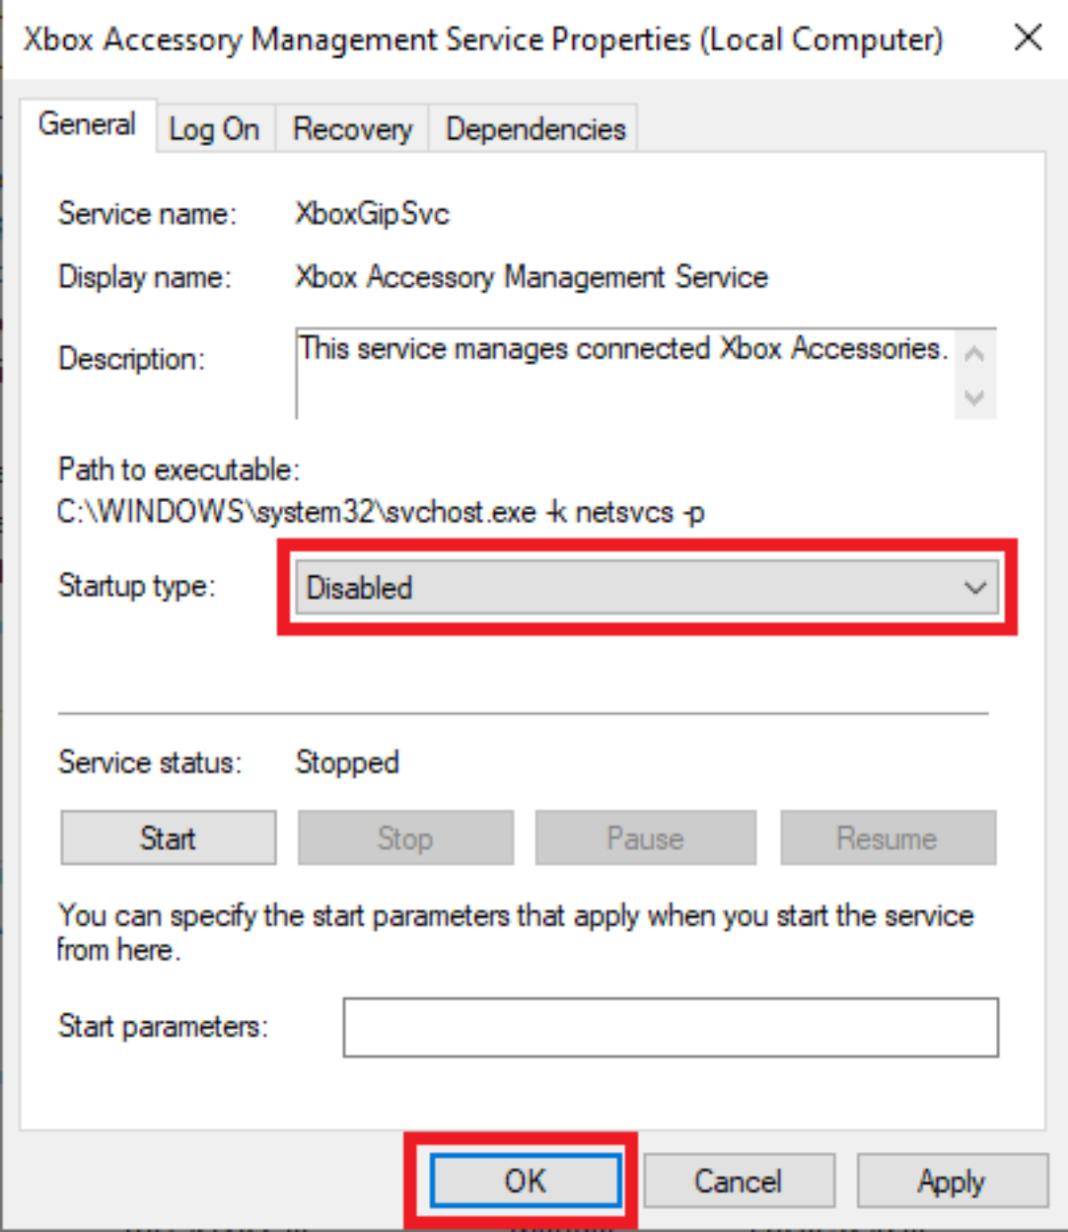This screenshot has height=1232, width=1068.
Task: Dismiss dialog using Cancel
Action: coord(739,1180)
